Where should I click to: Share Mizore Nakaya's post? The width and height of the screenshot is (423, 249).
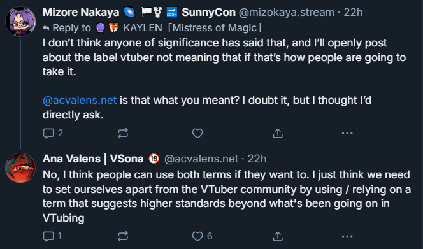278,133
